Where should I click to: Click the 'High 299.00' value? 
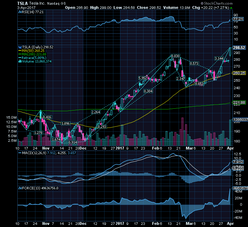[x=101, y=7]
